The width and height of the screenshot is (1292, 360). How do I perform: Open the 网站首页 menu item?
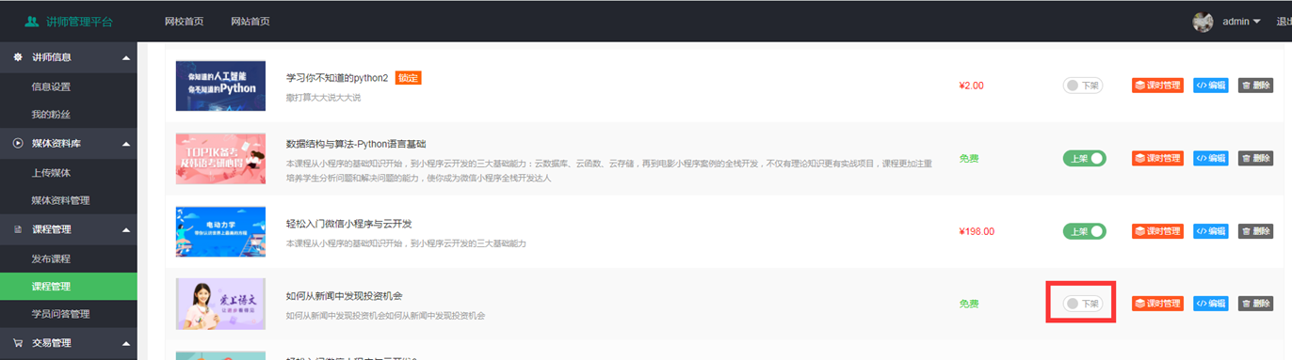[x=250, y=22]
